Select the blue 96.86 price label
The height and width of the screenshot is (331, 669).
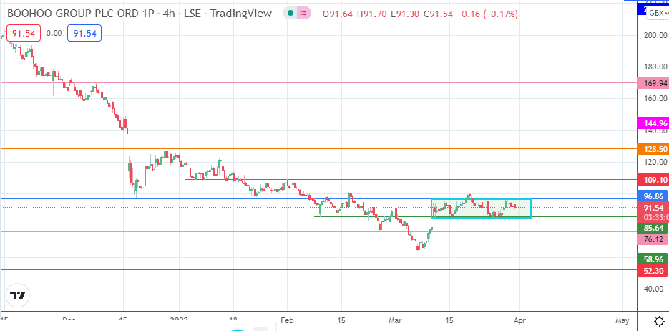(x=653, y=196)
